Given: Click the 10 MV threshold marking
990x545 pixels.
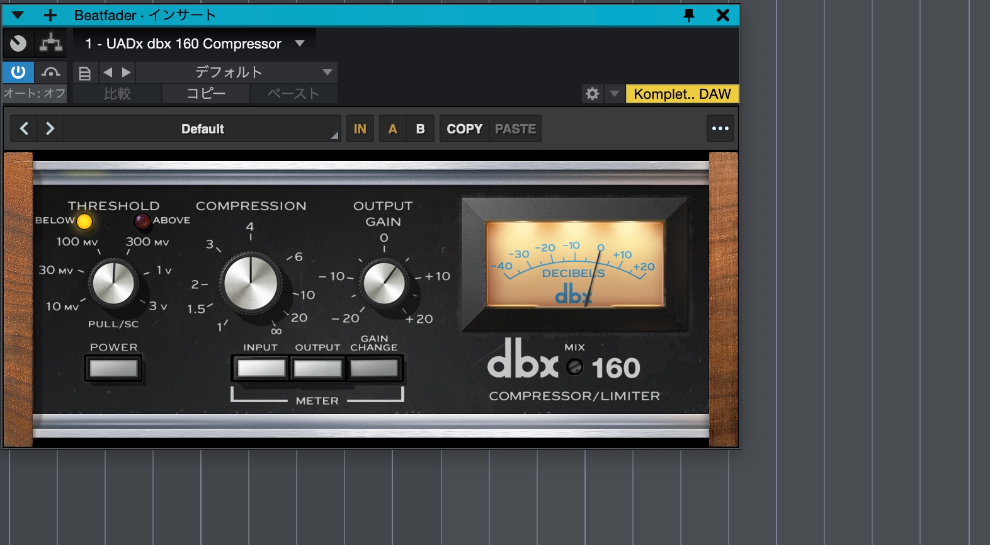Looking at the screenshot, I should click(x=62, y=306).
